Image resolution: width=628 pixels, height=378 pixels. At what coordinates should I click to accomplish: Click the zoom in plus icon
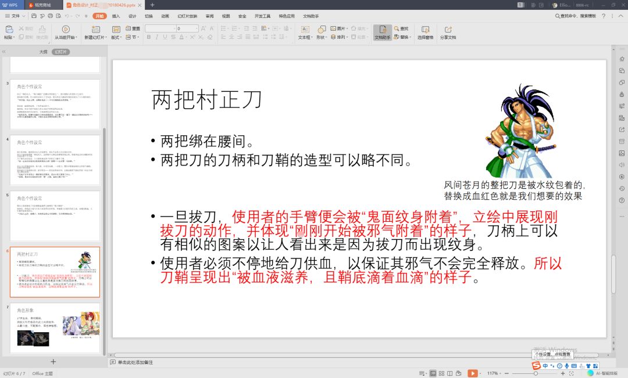(x=563, y=373)
